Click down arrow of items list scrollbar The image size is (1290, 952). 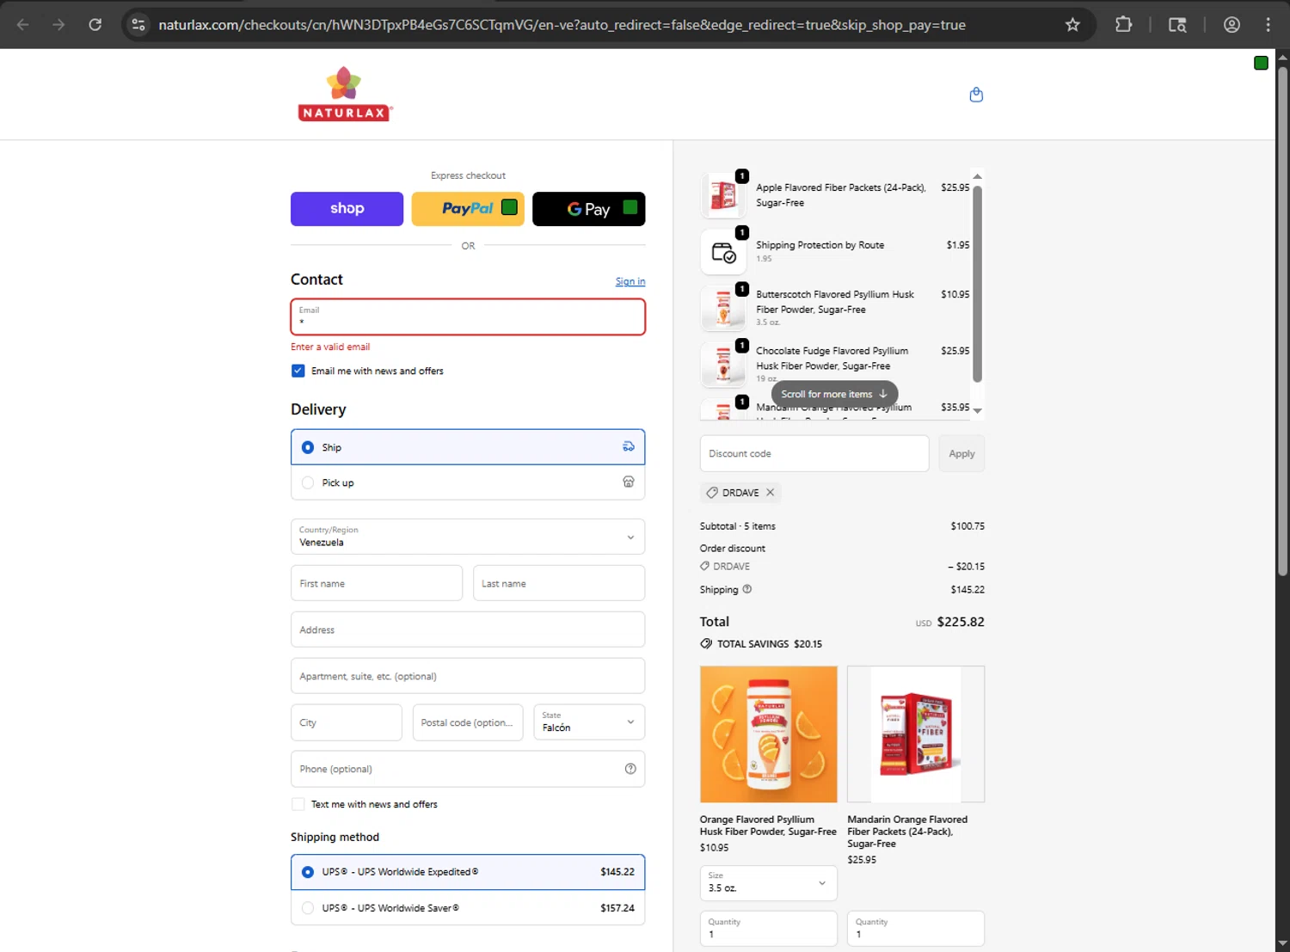click(977, 411)
